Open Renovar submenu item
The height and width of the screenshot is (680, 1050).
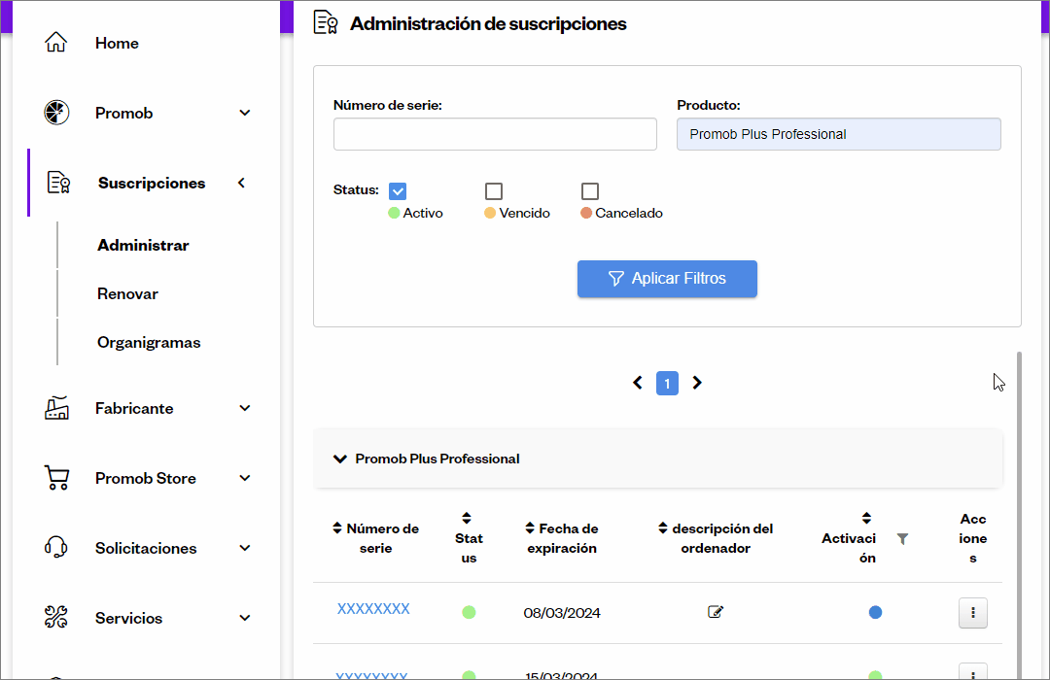tap(127, 293)
